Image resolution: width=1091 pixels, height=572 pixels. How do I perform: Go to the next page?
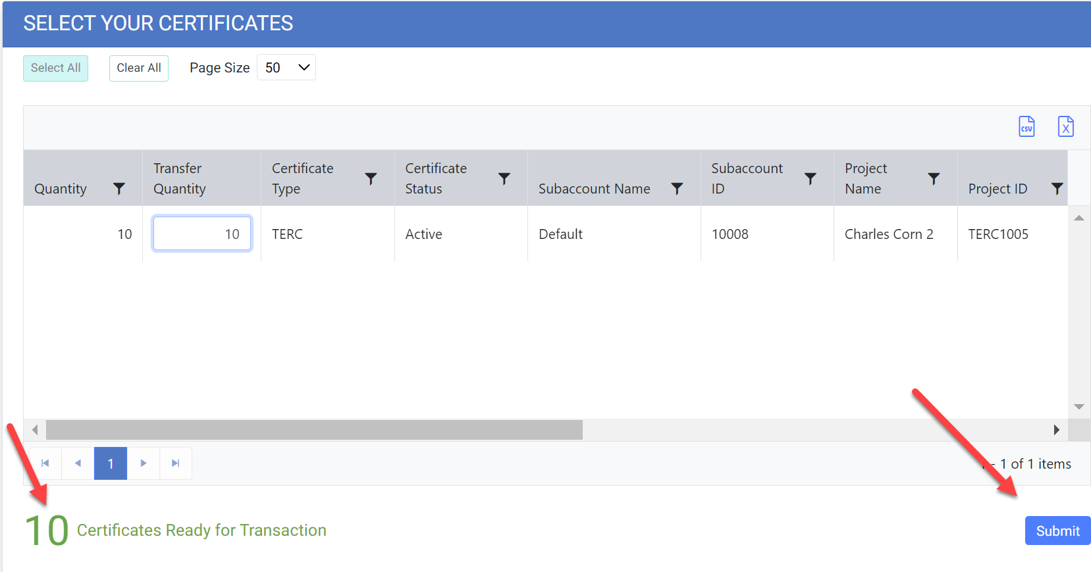[143, 463]
